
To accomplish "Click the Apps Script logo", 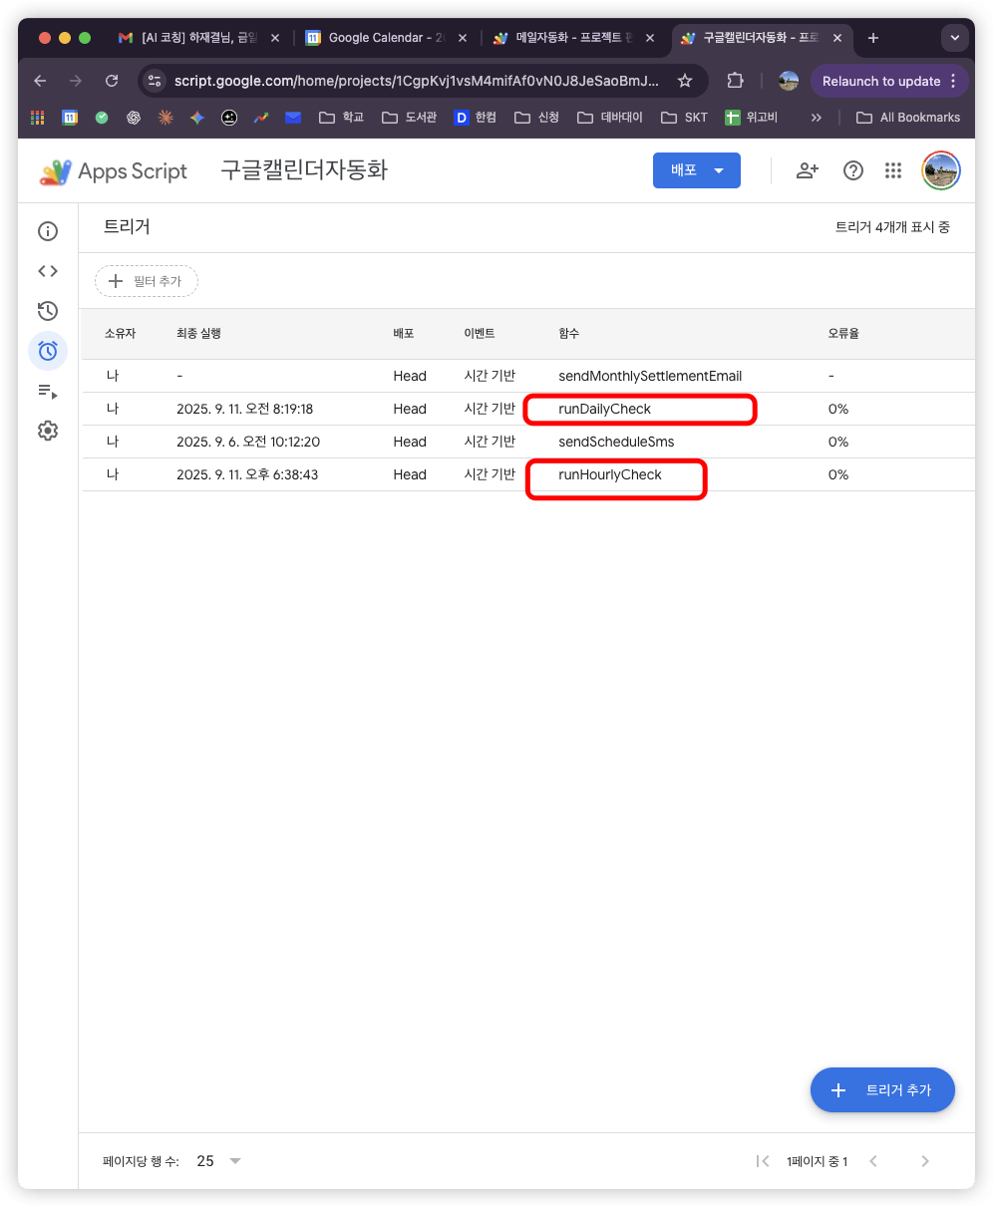I will (114, 171).
